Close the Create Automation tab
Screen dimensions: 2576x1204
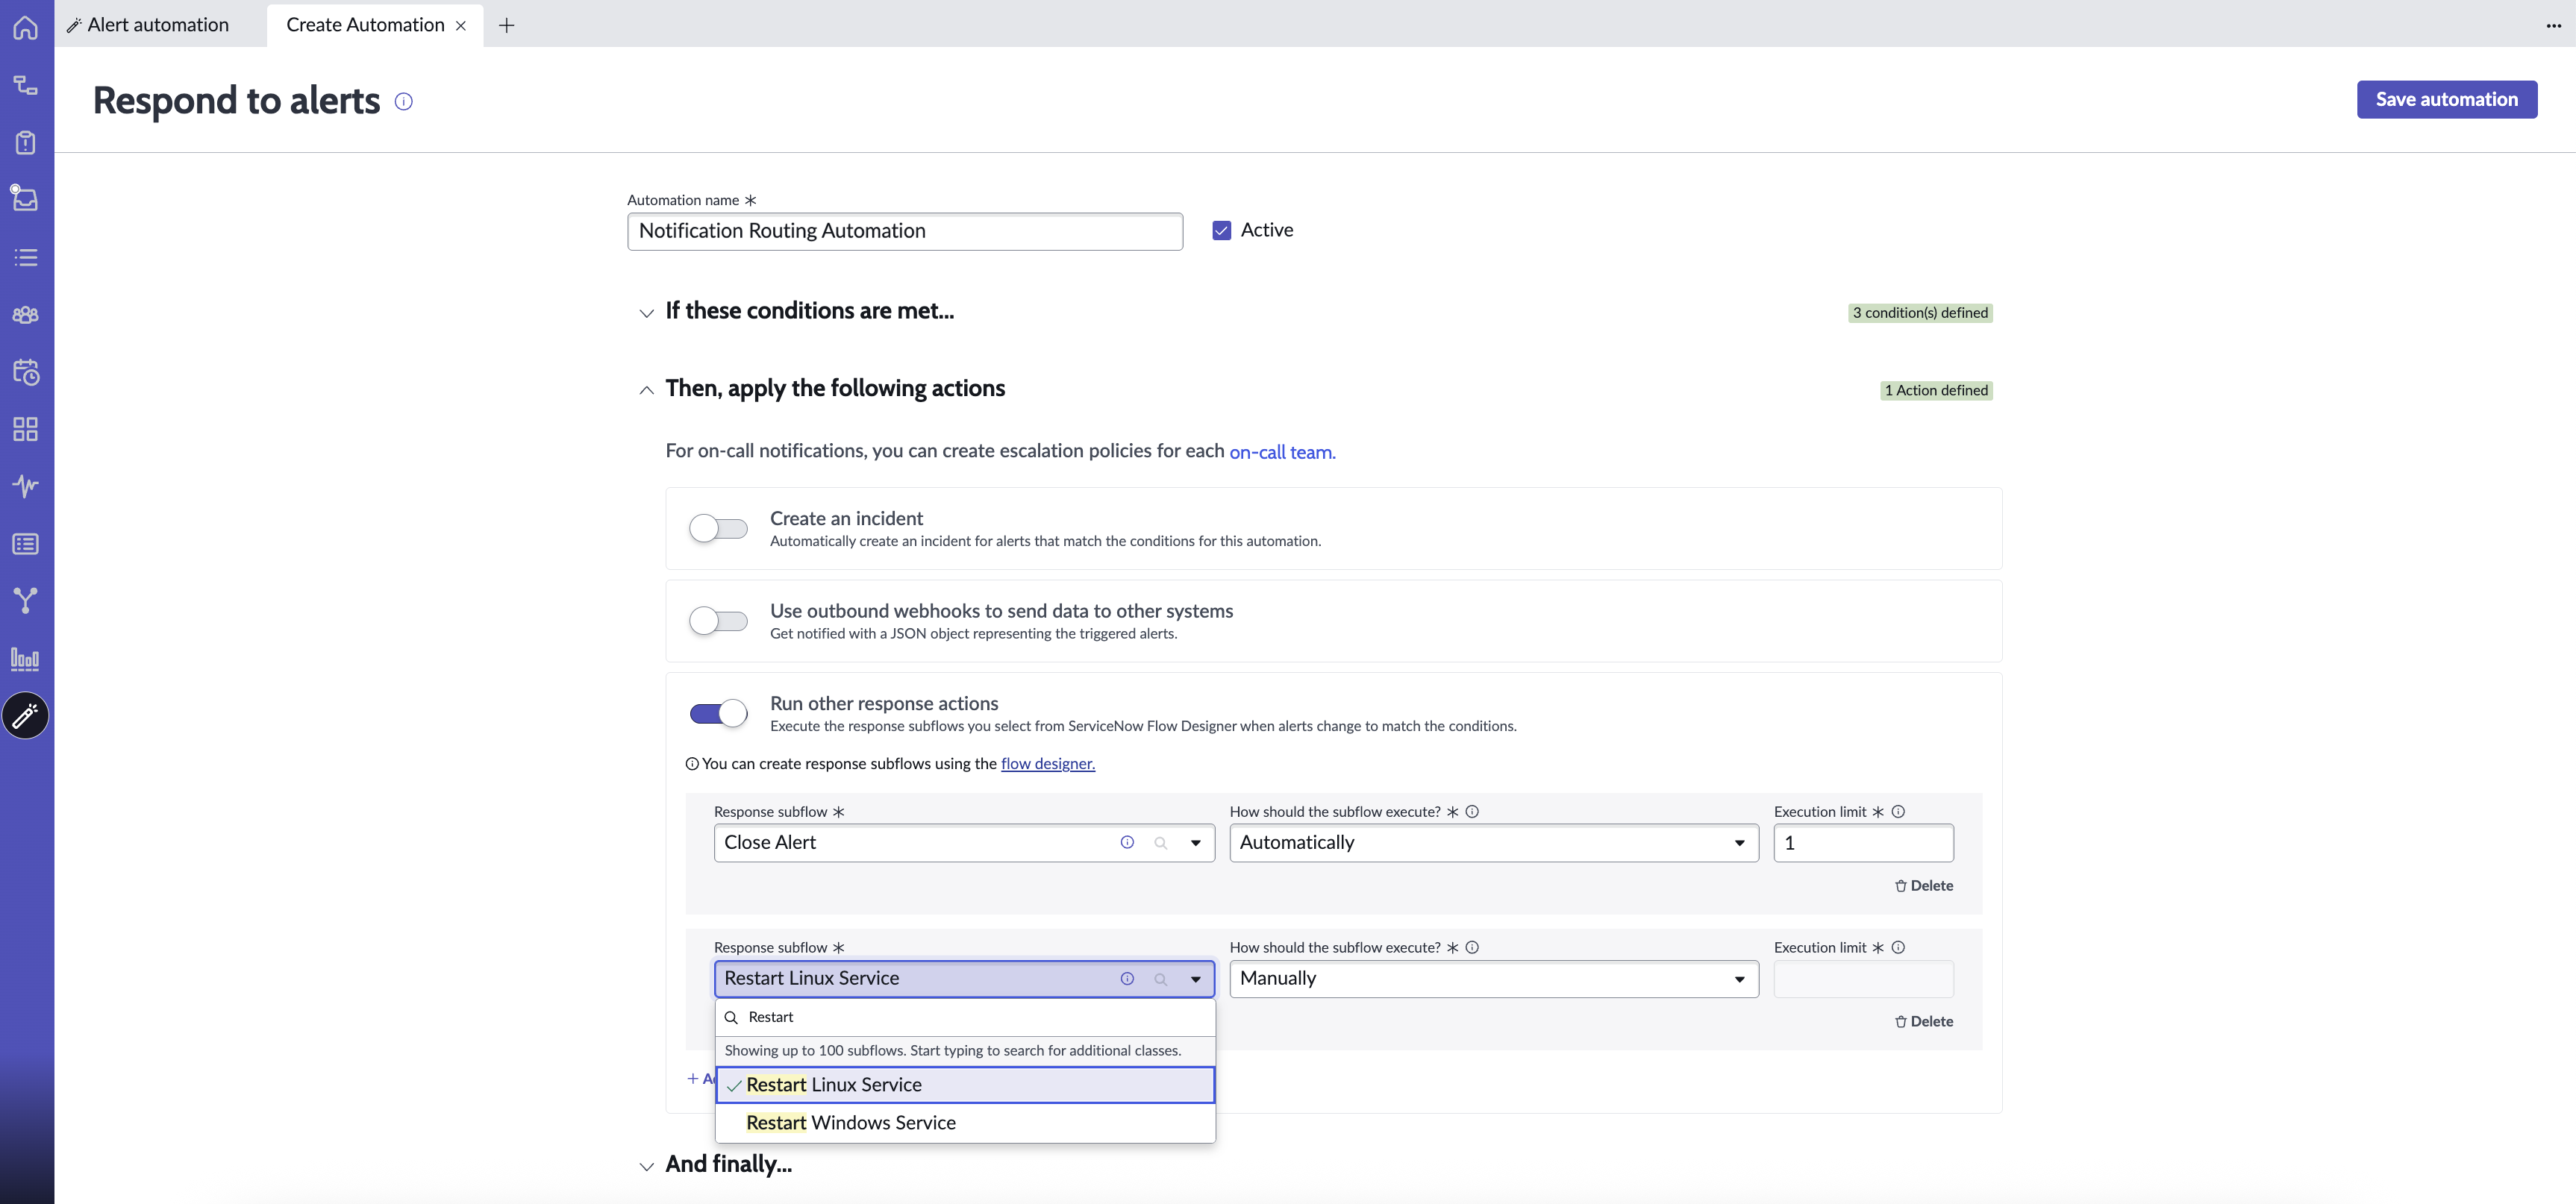point(461,26)
